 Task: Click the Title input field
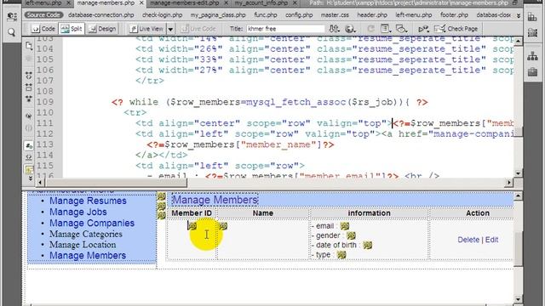tap(285, 29)
